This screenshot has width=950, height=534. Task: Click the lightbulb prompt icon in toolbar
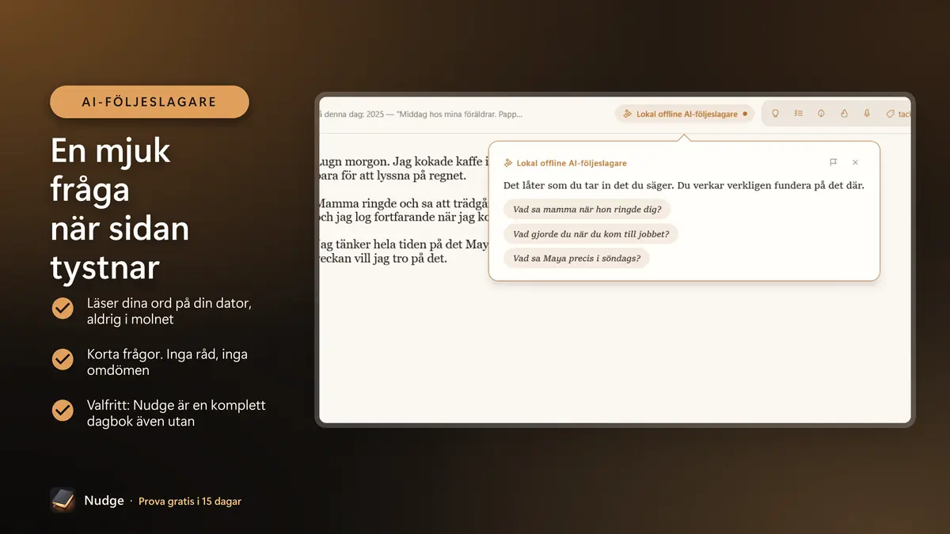(775, 114)
